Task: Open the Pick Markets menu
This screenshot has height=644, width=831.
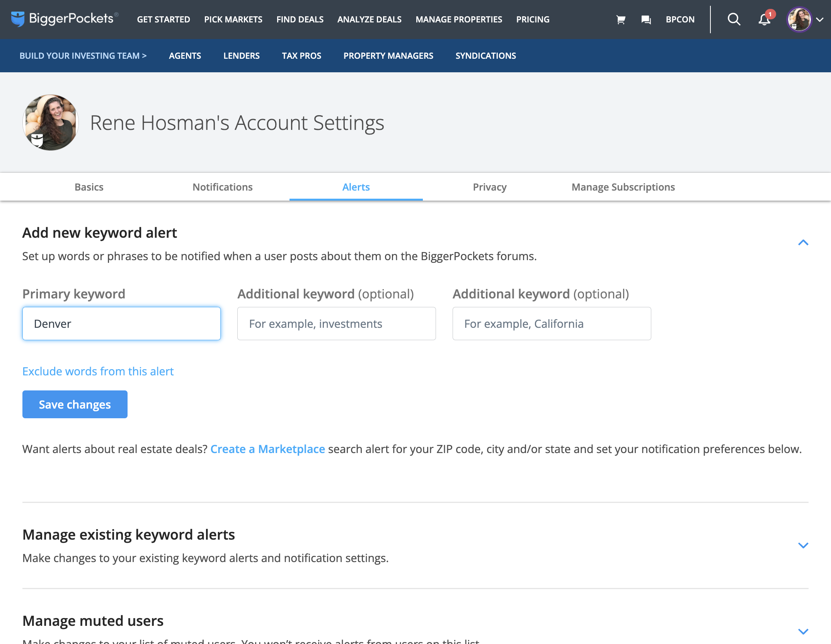Action: [x=233, y=19]
